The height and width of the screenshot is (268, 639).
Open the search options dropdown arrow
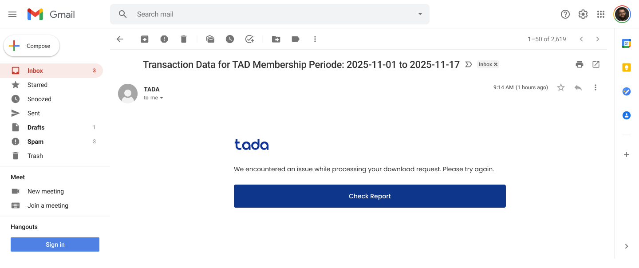coord(420,14)
